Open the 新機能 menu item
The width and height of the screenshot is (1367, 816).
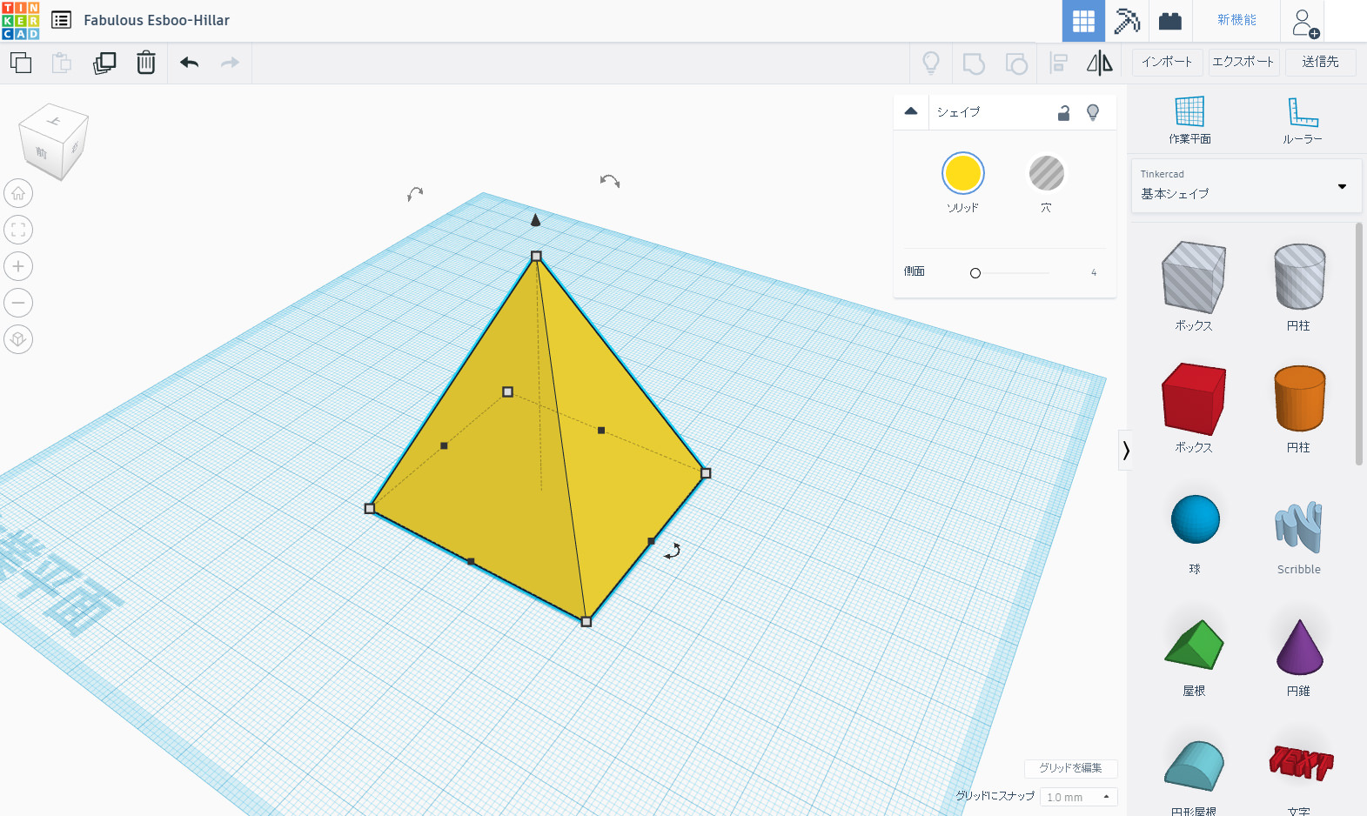[x=1236, y=20]
